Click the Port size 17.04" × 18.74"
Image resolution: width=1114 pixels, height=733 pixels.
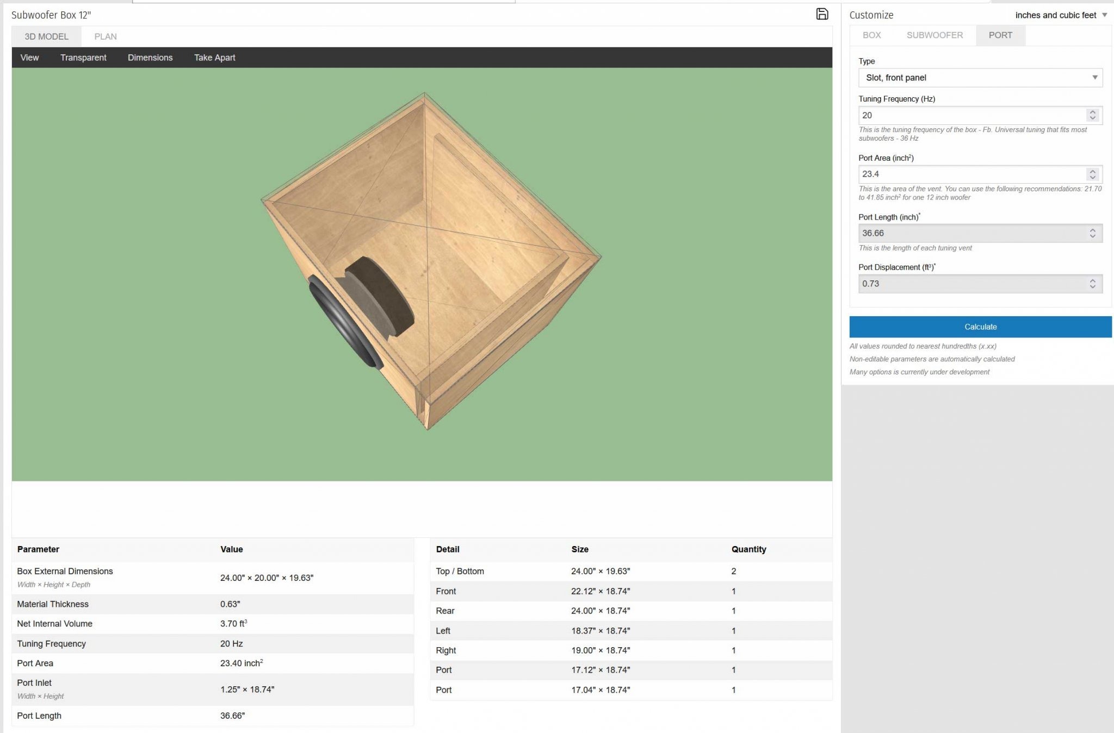601,690
